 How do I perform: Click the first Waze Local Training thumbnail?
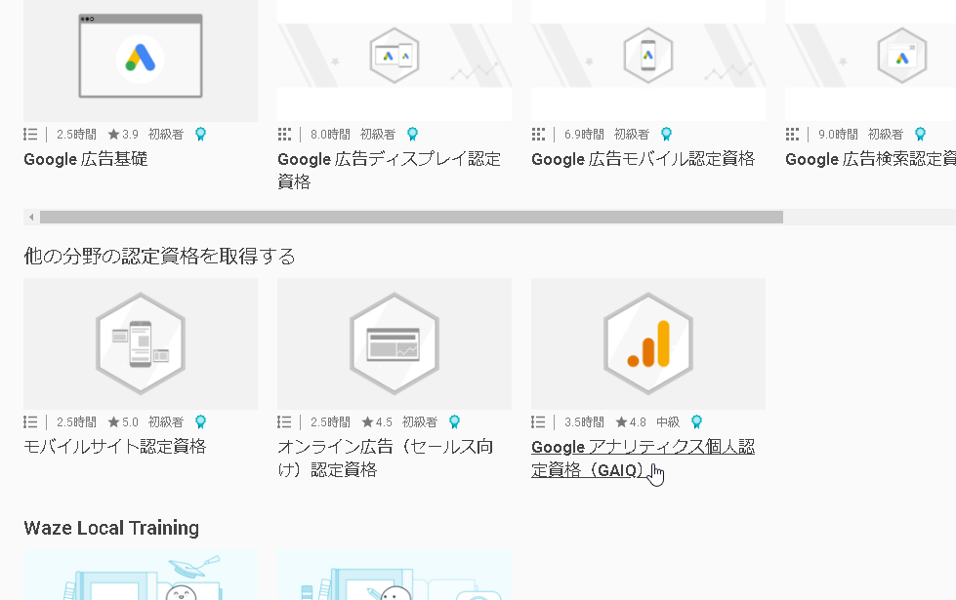point(141,576)
